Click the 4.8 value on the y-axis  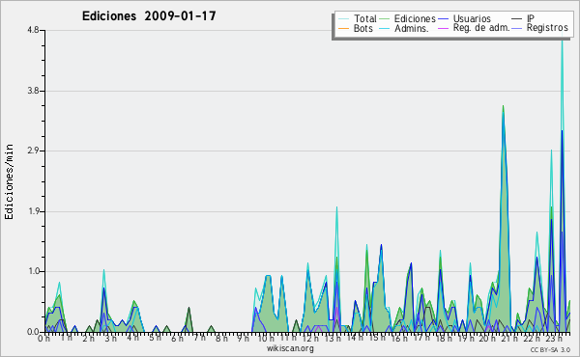(x=33, y=30)
